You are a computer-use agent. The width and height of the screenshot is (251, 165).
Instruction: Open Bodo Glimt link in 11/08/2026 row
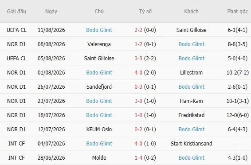coord(99,30)
